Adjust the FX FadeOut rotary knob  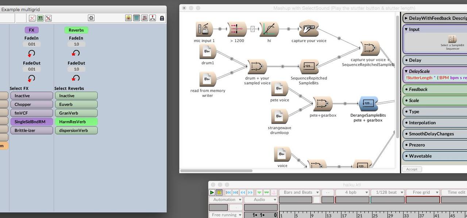click(31, 78)
